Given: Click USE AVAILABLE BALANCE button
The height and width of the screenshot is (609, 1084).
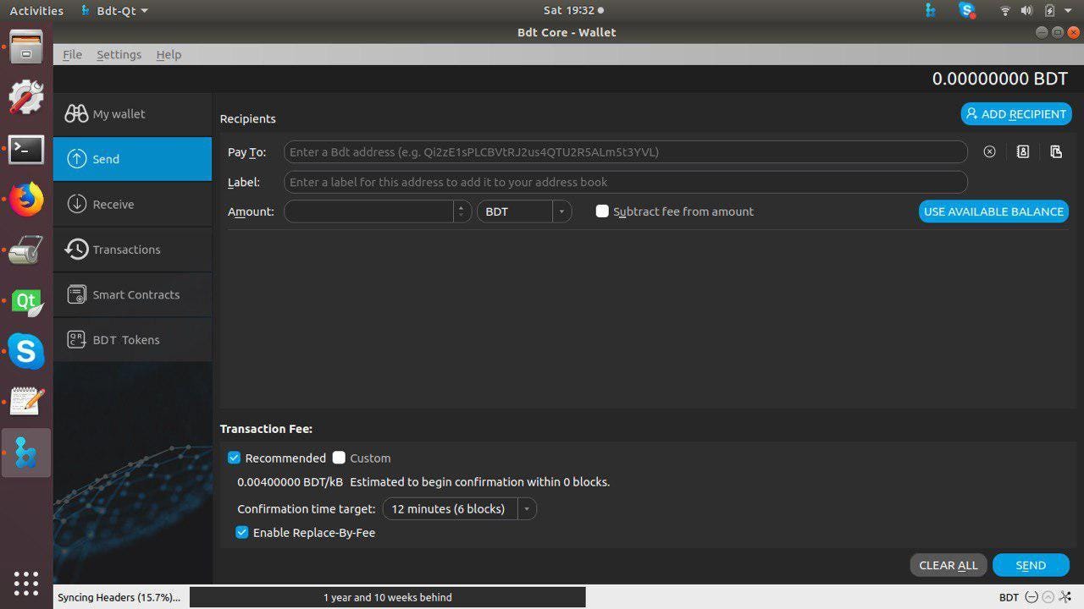Looking at the screenshot, I should pos(993,211).
